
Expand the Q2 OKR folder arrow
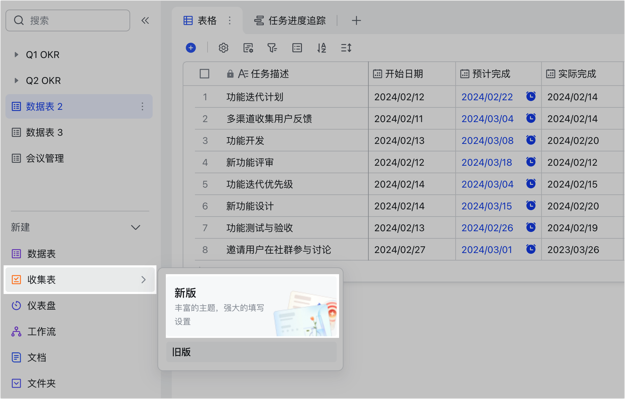(x=16, y=80)
